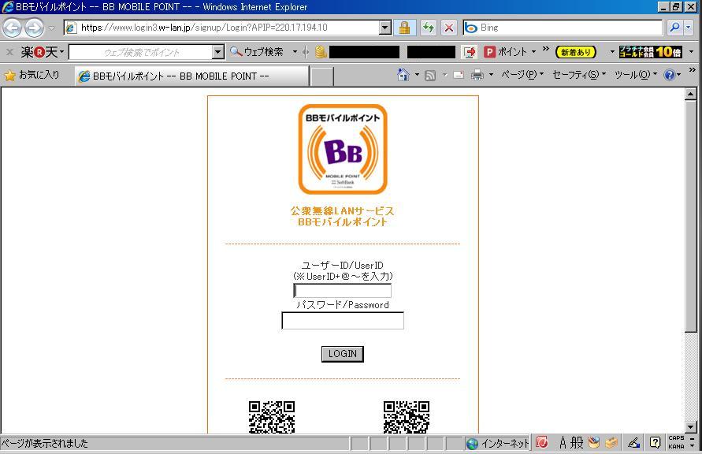Open the dropdown arrow after 新着あり

tap(612, 52)
